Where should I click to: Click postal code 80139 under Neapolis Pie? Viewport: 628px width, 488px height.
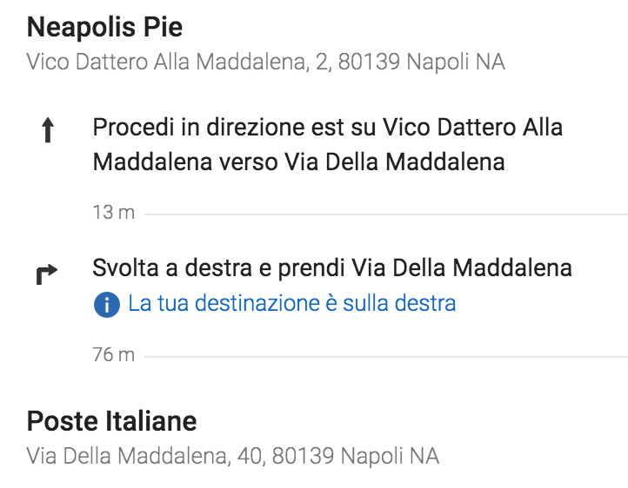(x=369, y=63)
